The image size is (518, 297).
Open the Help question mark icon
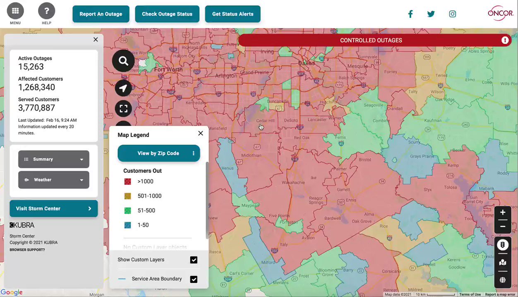(x=46, y=11)
